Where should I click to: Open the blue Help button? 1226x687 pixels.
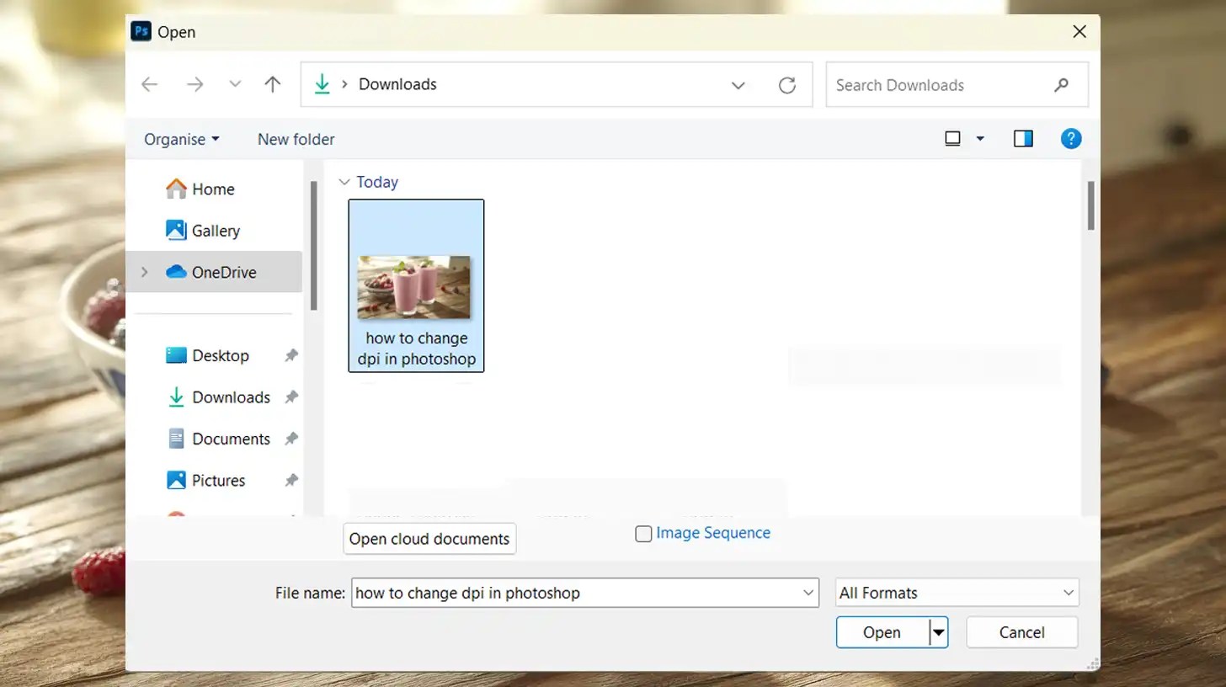pyautogui.click(x=1070, y=139)
